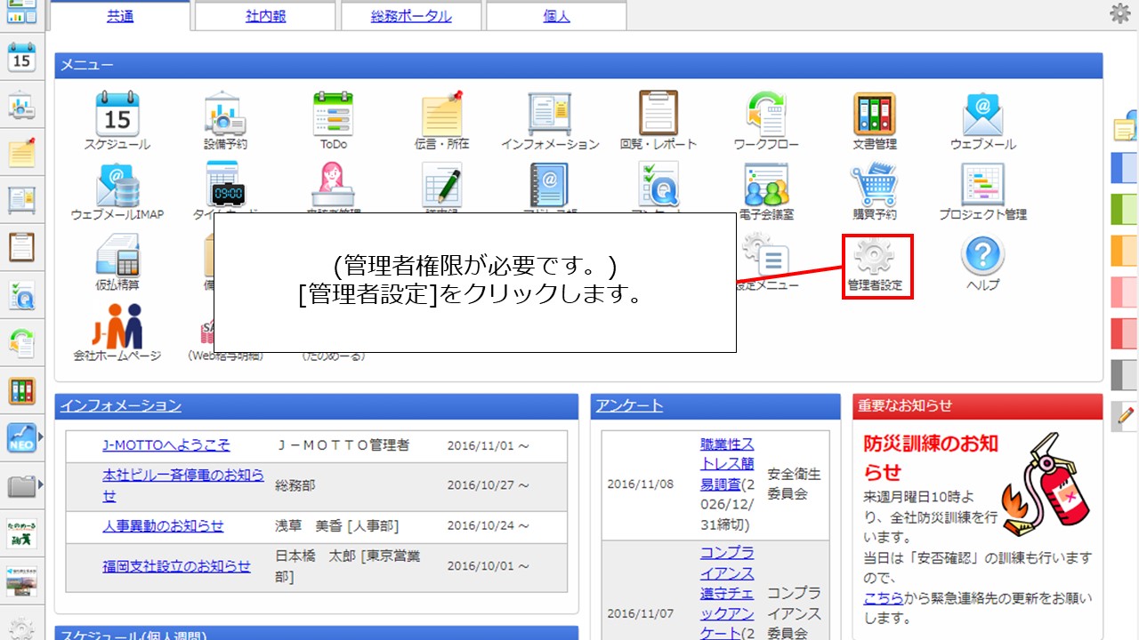Expand the sidebar folder flyout menu
This screenshot has width=1139, height=640.
[x=40, y=485]
